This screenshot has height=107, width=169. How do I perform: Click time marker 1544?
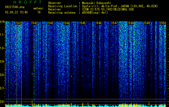pyautogui.click(x=66, y=23)
